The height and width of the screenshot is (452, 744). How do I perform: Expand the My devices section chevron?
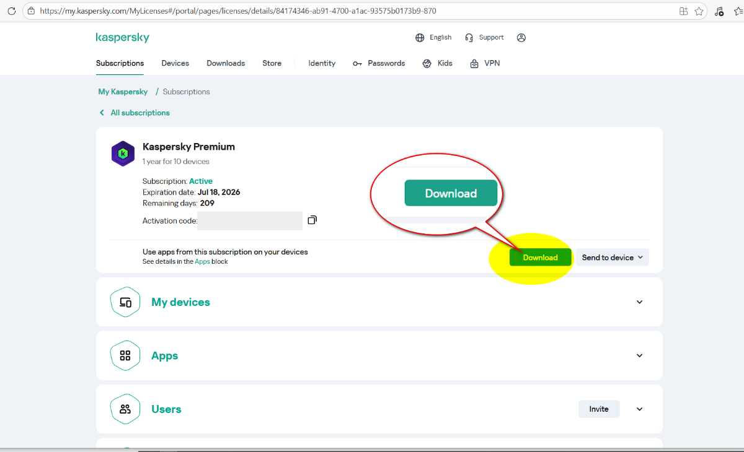[x=640, y=302]
